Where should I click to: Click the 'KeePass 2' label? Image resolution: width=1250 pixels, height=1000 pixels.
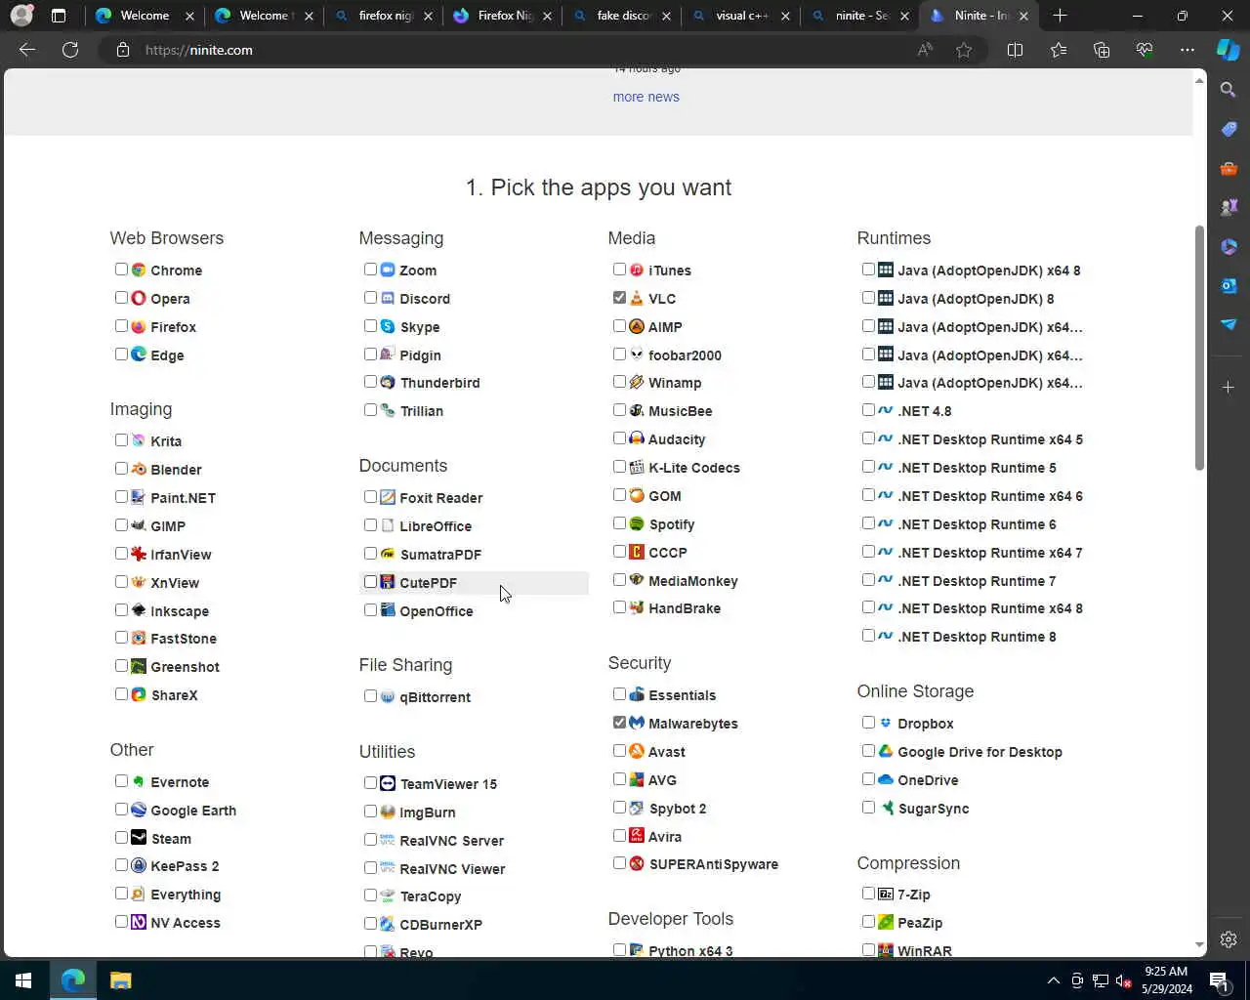pos(185,865)
